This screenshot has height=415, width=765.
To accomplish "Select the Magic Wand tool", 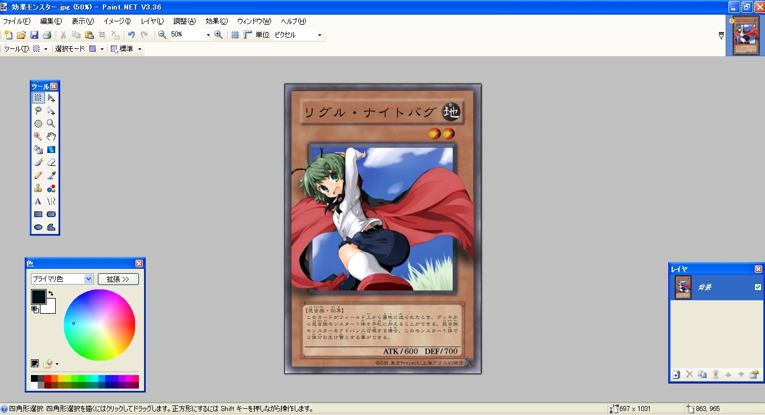I will (38, 137).
